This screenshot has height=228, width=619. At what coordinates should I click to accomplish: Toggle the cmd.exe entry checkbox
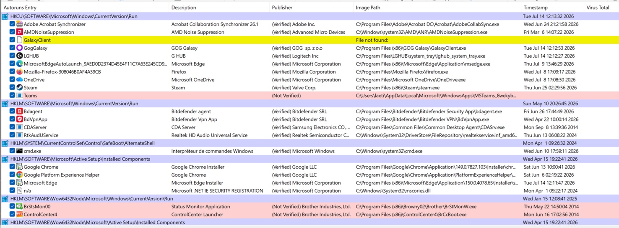point(12,151)
